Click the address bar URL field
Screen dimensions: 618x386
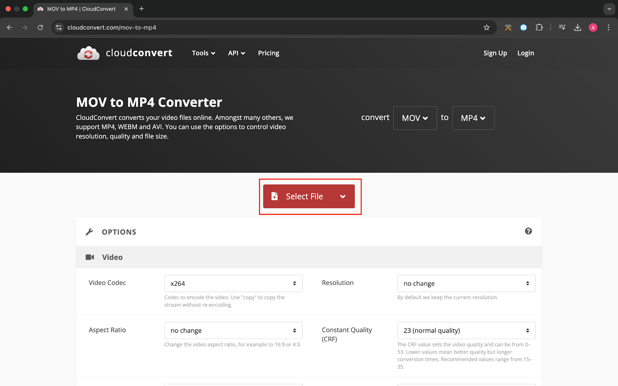[270, 27]
